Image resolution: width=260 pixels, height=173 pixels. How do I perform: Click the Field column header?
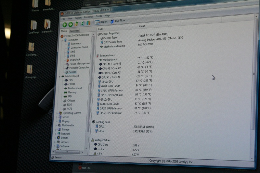click(x=101, y=29)
